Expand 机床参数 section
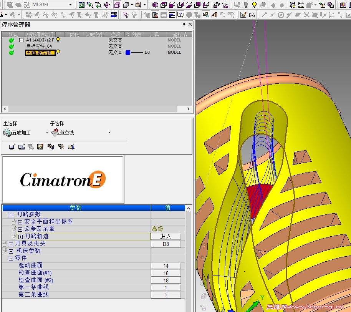This screenshot has height=312, width=351. (x=11, y=251)
